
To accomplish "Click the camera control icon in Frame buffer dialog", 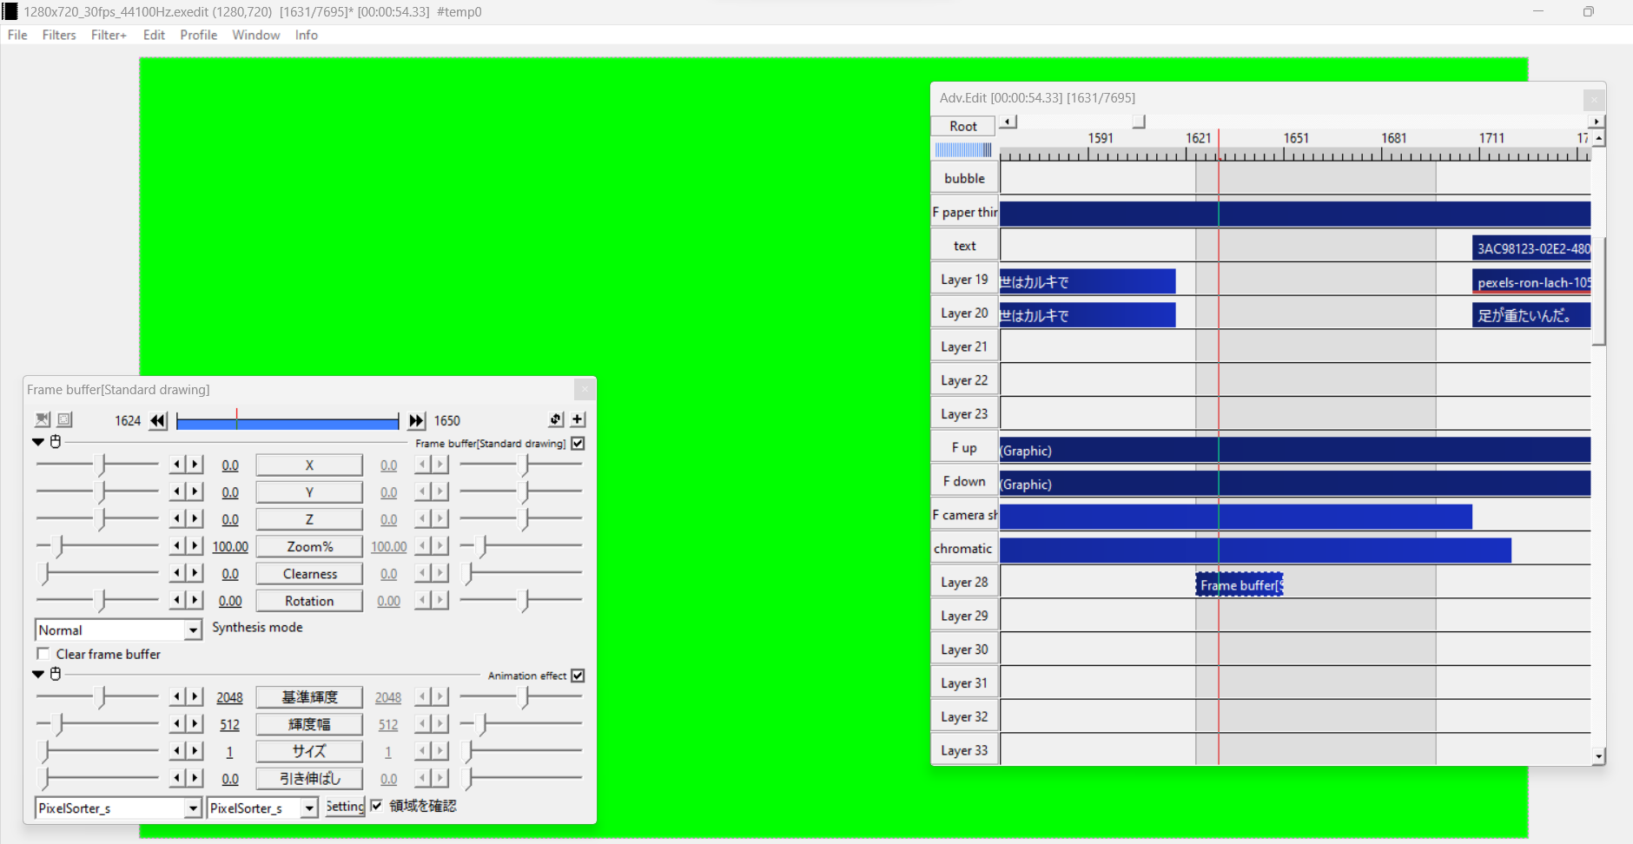I will point(43,419).
